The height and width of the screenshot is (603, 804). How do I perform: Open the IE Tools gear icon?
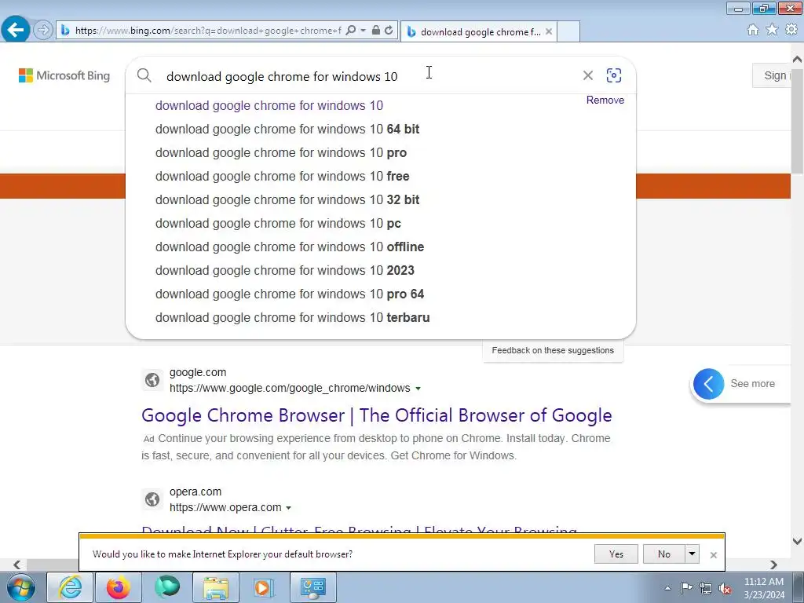pyautogui.click(x=791, y=30)
